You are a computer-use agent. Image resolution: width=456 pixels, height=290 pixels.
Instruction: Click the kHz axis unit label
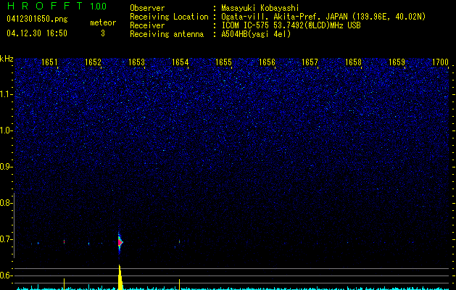pyautogui.click(x=7, y=59)
